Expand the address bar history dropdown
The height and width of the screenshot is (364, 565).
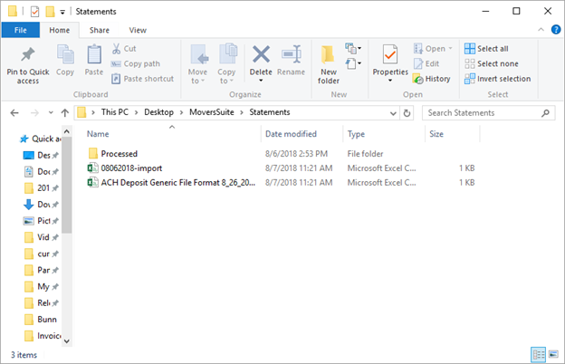click(x=392, y=113)
